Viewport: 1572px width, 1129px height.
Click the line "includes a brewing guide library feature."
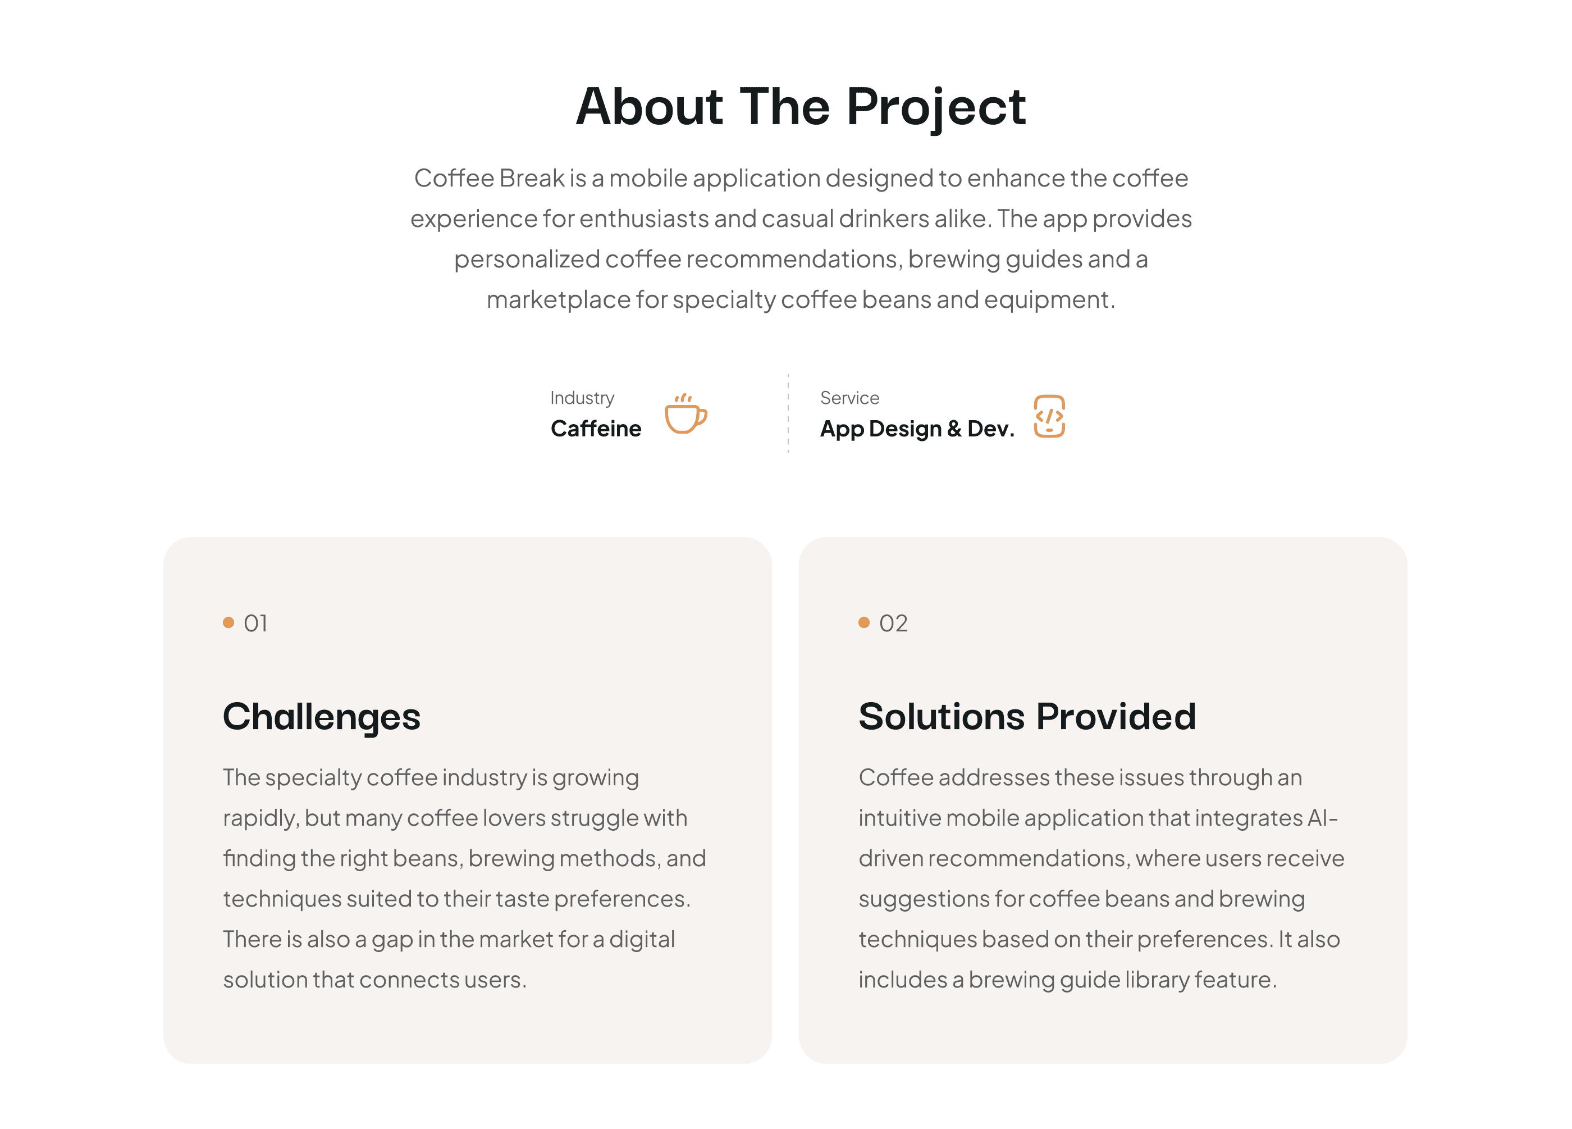click(x=1067, y=979)
